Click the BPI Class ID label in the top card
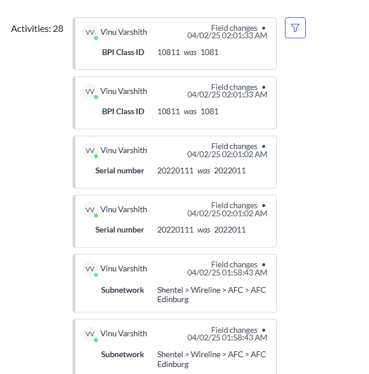 [123, 52]
